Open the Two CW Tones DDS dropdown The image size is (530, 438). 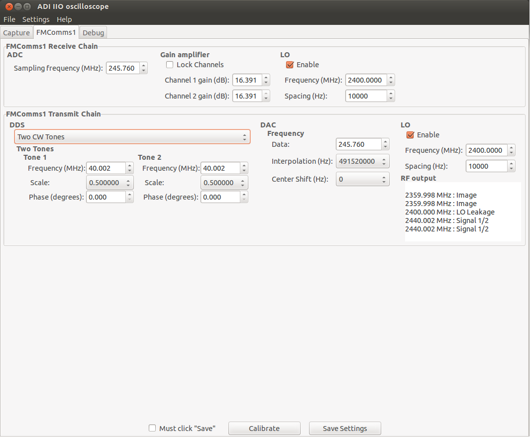(x=132, y=137)
